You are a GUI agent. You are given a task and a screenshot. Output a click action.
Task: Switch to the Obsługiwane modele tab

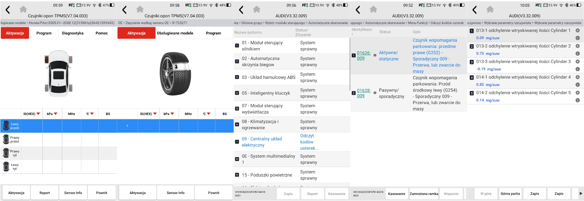(x=175, y=33)
